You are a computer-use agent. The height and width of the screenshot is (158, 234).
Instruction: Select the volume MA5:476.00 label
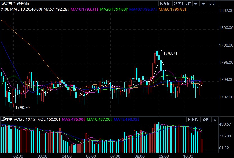(73, 120)
